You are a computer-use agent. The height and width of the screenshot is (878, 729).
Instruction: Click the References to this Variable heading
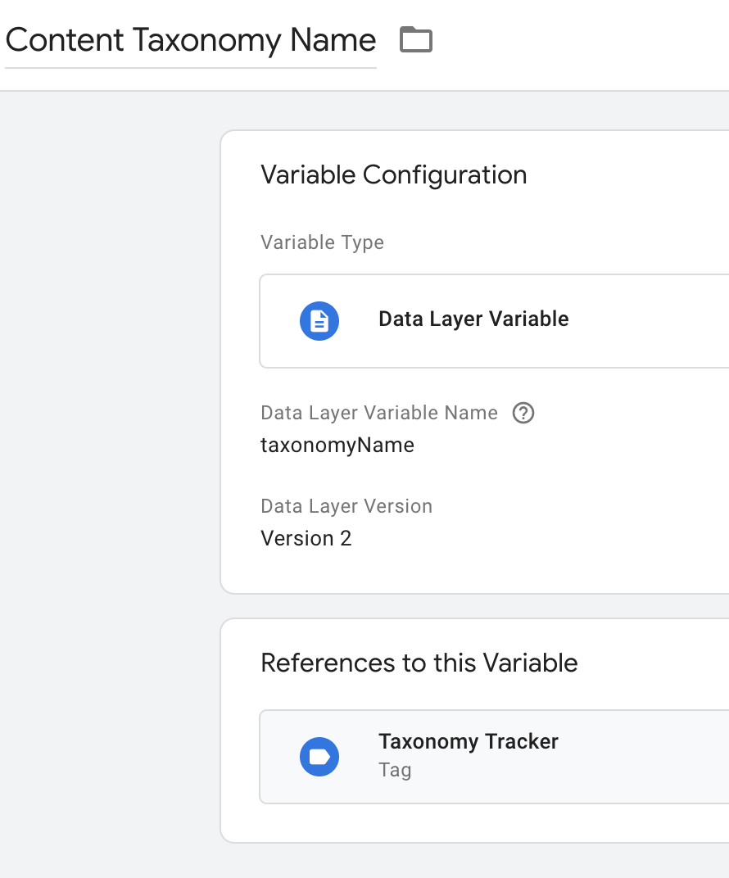[x=419, y=663]
